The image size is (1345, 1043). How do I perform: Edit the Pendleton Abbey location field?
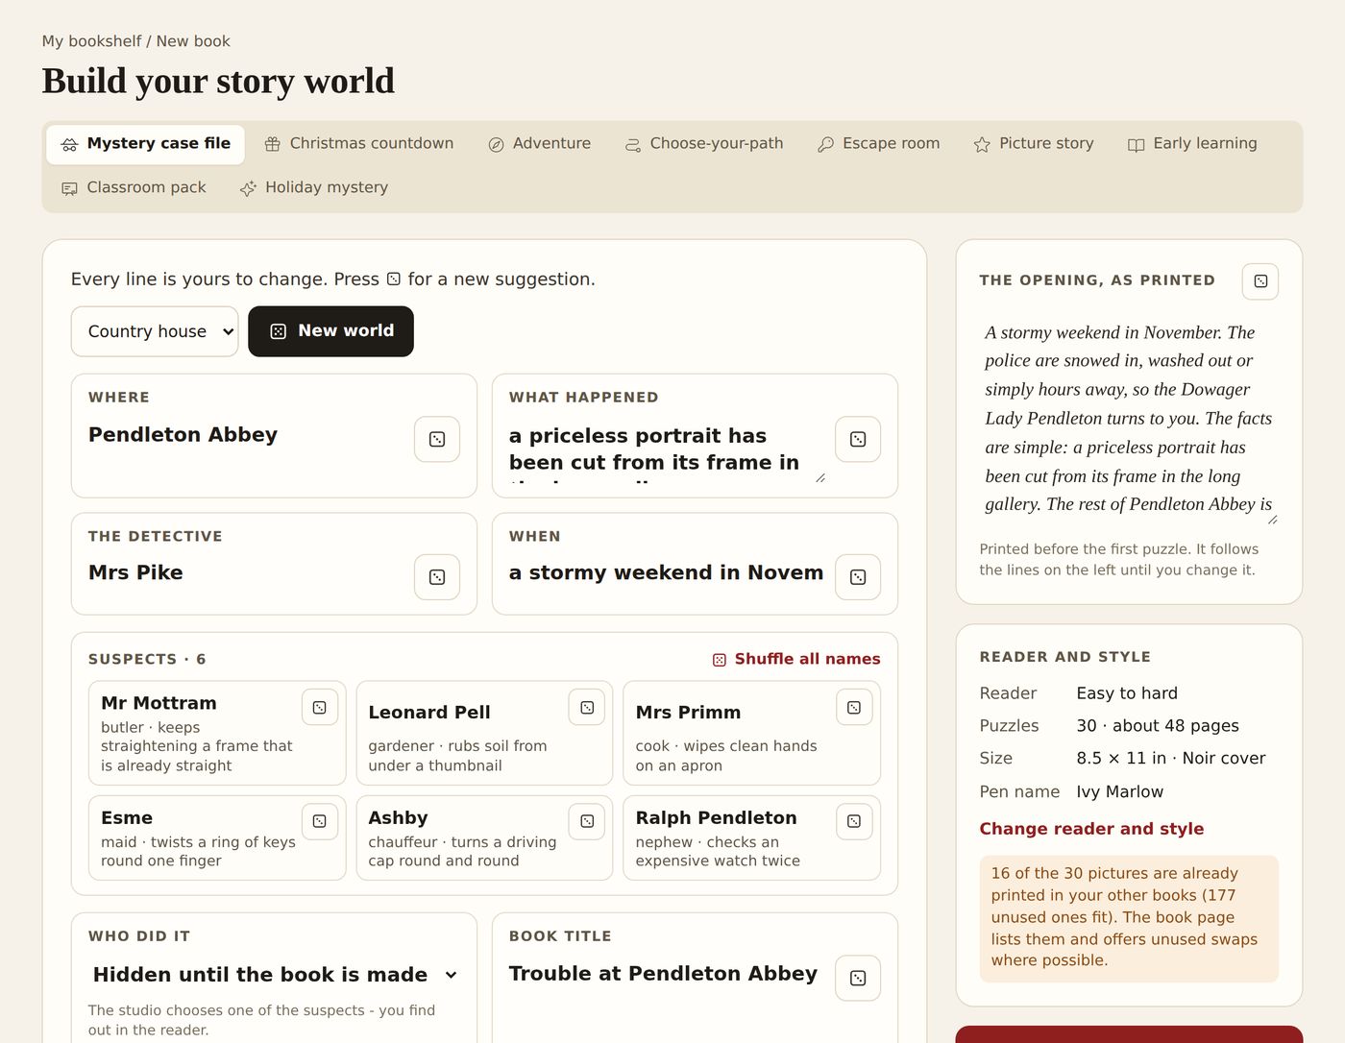coord(247,435)
